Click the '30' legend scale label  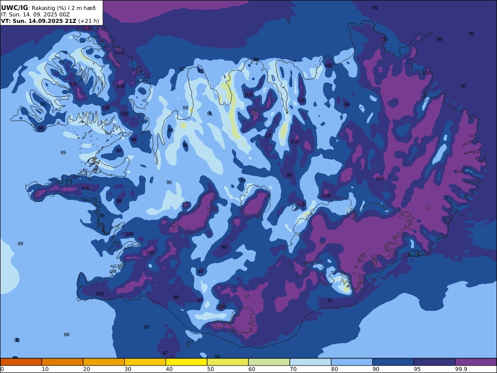click(x=128, y=369)
